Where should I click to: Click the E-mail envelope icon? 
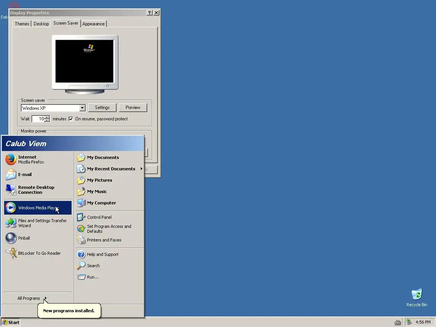click(11, 174)
